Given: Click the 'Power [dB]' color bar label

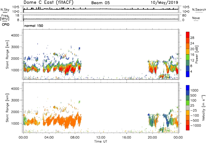Looking at the screenshot, I should point(196,54).
